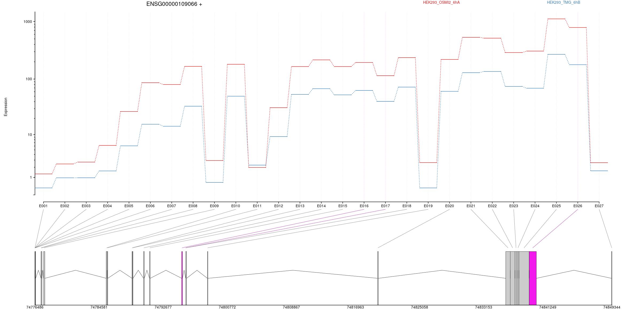
Task: Click the red E010 expression segment
Action: coord(236,64)
